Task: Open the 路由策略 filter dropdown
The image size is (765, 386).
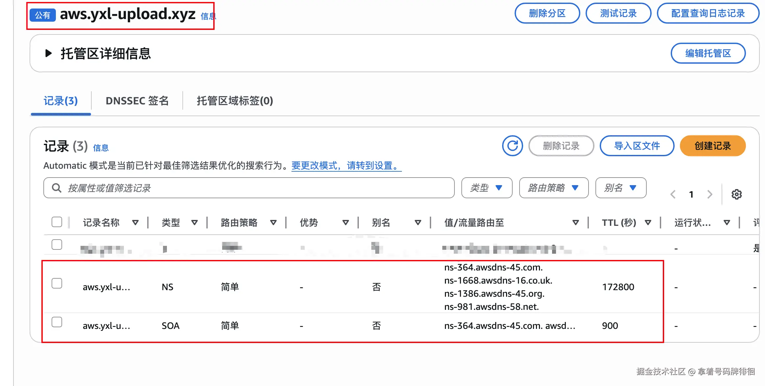Action: [x=553, y=188]
